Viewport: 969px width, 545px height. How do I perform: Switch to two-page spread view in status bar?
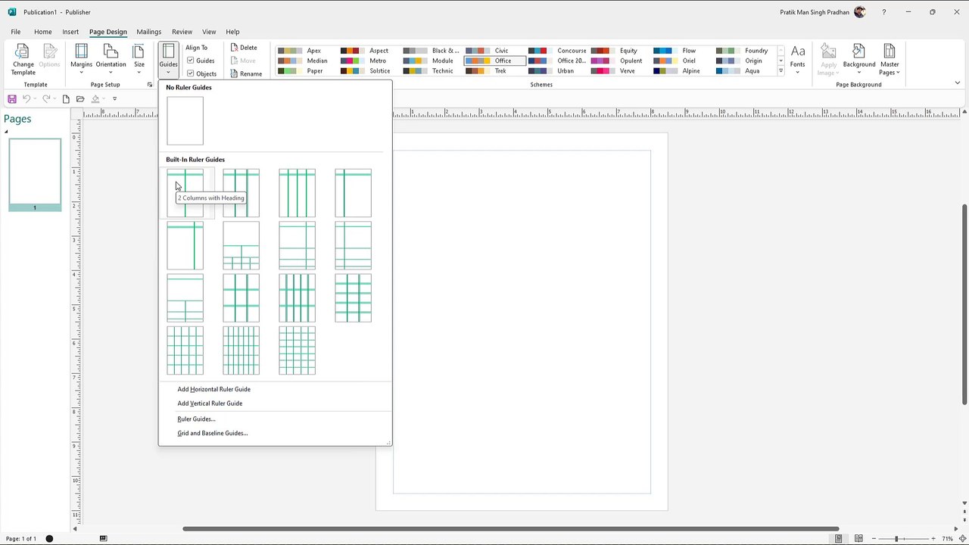click(x=858, y=538)
